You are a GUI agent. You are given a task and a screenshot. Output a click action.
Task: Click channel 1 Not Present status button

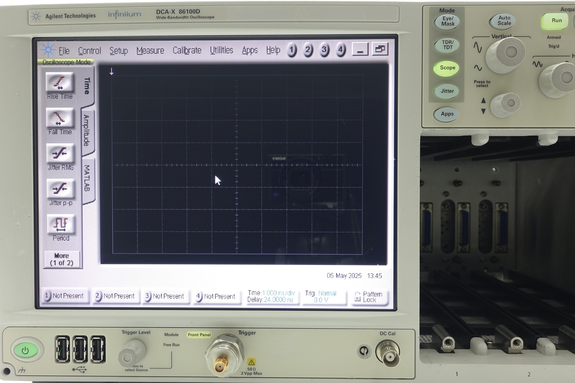click(x=65, y=296)
